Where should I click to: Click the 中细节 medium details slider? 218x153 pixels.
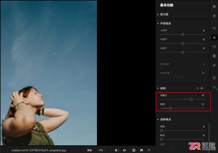[182, 43]
